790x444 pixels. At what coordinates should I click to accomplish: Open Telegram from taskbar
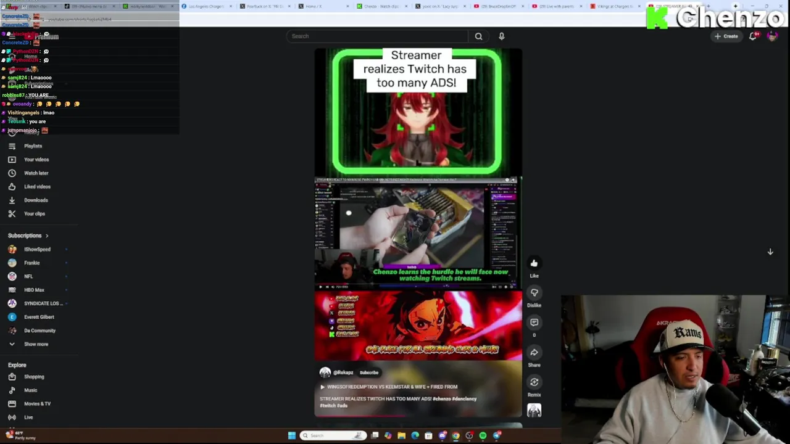[497, 436]
